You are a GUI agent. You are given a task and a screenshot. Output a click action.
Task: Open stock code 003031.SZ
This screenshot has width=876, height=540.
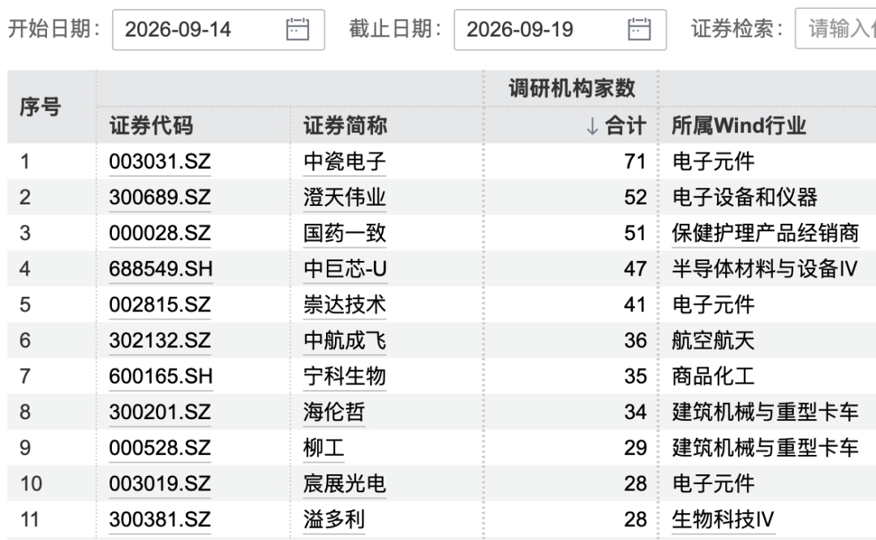point(160,161)
